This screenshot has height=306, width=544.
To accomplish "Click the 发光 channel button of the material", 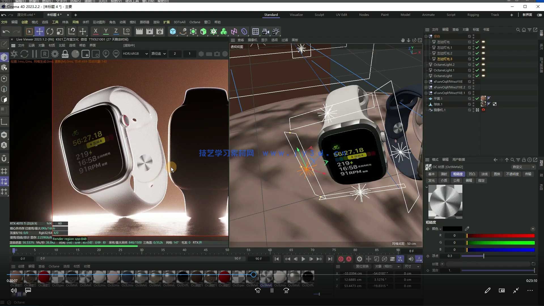I will click(x=431, y=180).
